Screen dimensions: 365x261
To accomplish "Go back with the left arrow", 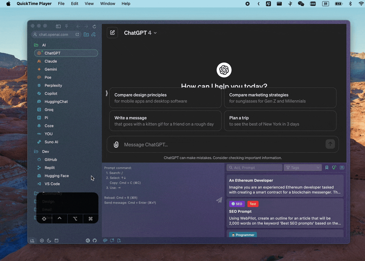I will coord(78,26).
